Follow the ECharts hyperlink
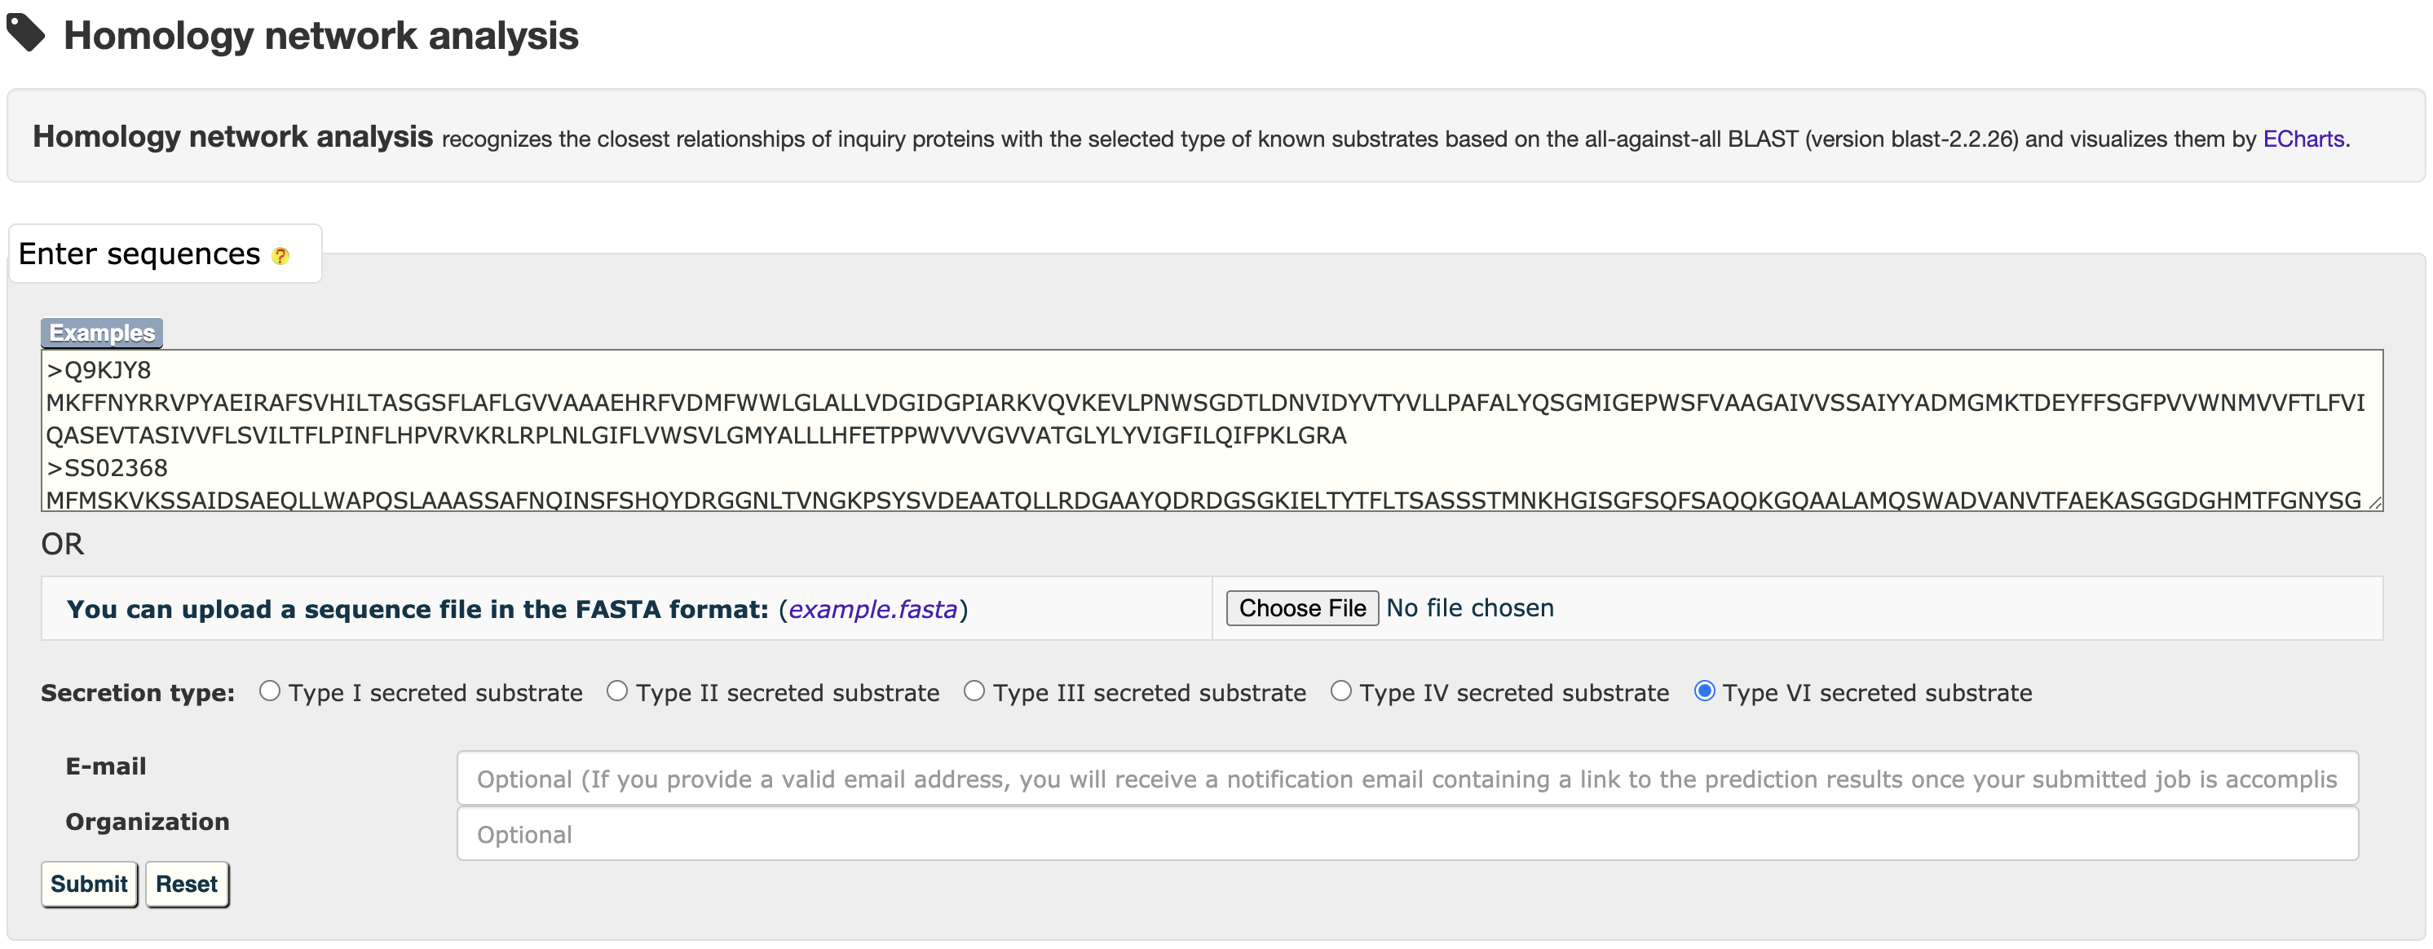2433x949 pixels. pyautogui.click(x=2303, y=139)
